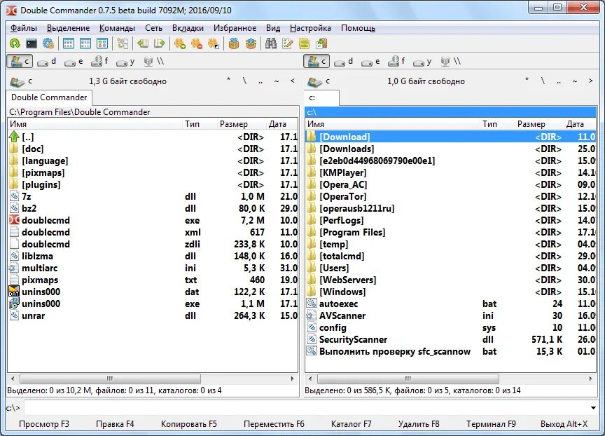Click the invert selection icon
Screen dimensions: 605x436
click(214, 43)
